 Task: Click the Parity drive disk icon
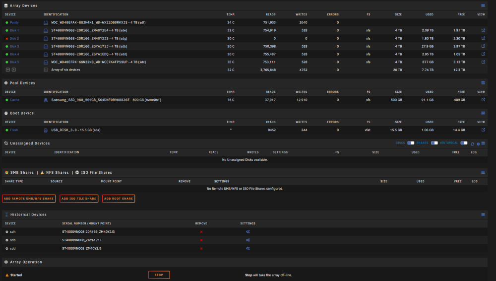click(46, 23)
